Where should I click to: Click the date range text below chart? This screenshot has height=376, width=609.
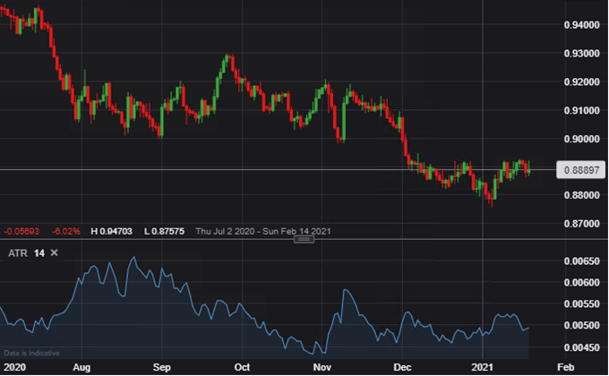click(269, 231)
